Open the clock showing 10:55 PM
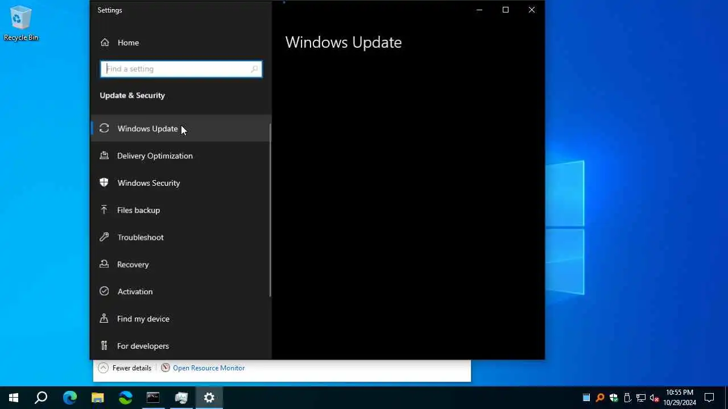The image size is (728, 409). point(680,398)
